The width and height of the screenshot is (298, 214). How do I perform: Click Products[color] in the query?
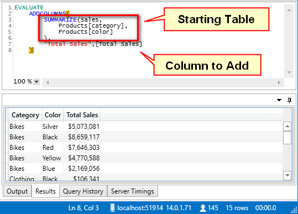[x=86, y=32]
